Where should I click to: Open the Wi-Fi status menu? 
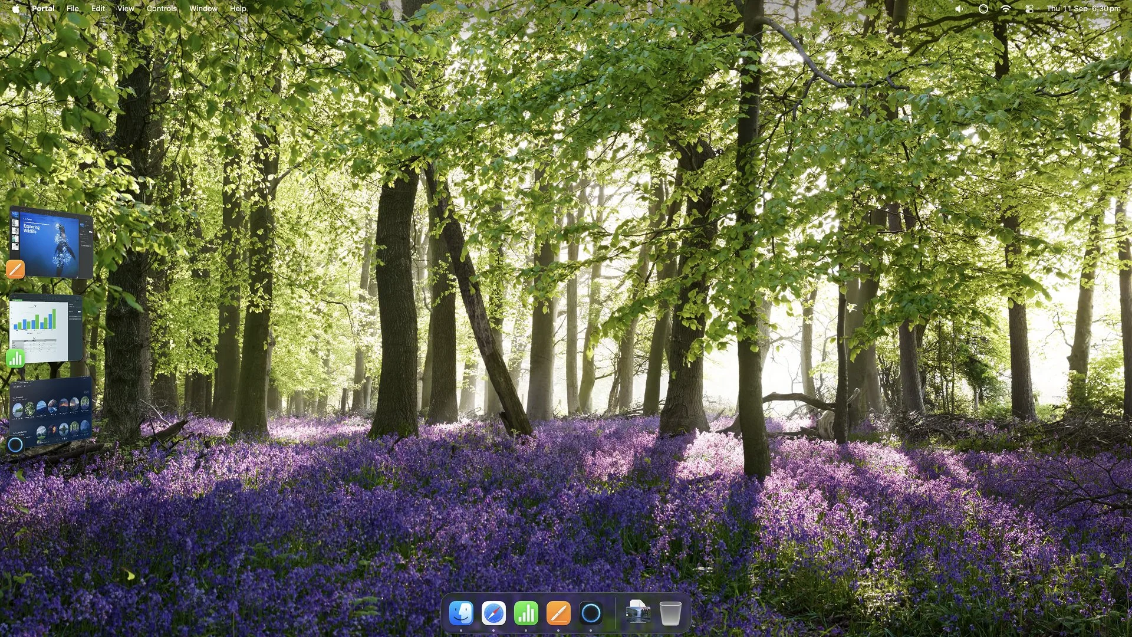point(1006,9)
